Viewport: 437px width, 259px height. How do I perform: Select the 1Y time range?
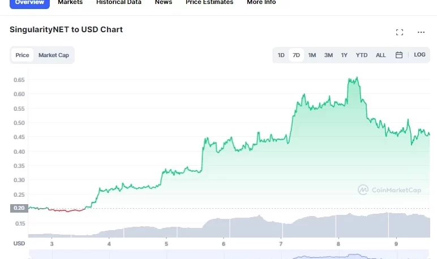click(x=344, y=55)
